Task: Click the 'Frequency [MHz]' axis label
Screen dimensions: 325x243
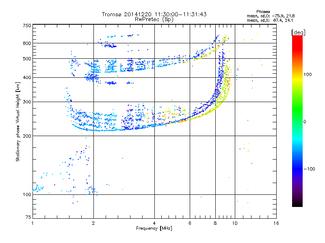Action: [x=154, y=228]
